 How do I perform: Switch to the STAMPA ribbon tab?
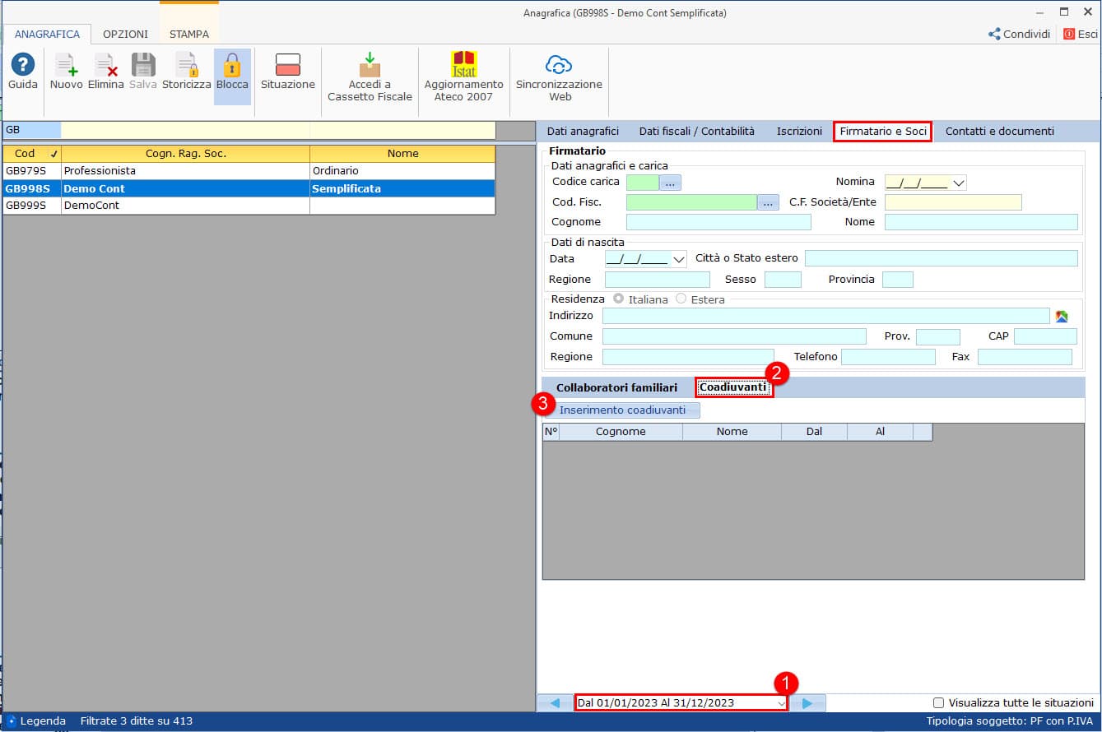189,35
